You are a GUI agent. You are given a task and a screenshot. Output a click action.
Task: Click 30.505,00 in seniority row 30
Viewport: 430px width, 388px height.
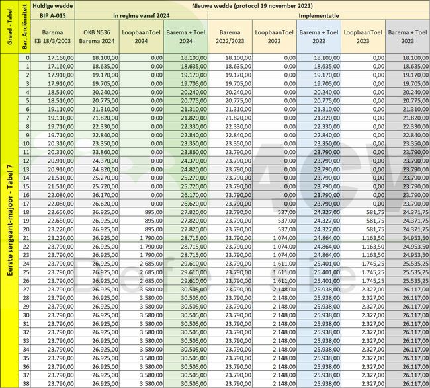186,315
